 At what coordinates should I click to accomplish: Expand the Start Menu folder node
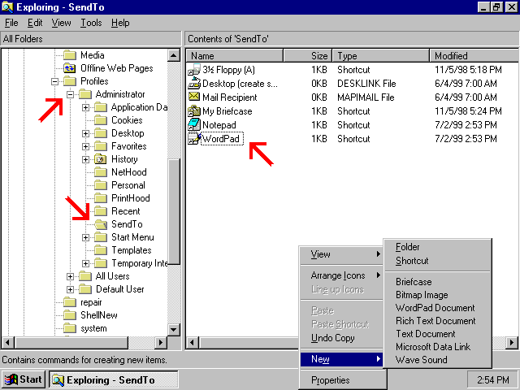[85, 237]
